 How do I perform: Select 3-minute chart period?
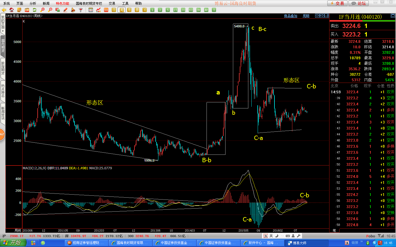pyautogui.click(x=160, y=10)
